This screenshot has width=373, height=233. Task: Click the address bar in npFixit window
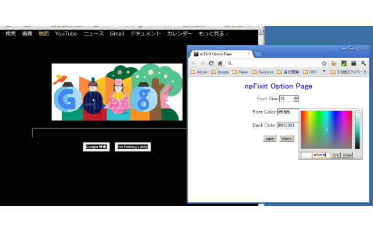pyautogui.click(x=276, y=63)
